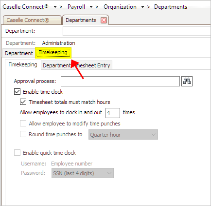The width and height of the screenshot is (211, 206).
Task: Close the Departments tab with red X
Action: tap(104, 21)
